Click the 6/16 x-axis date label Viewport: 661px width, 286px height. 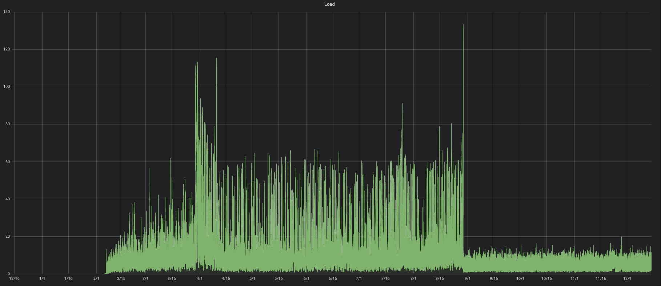[333, 279]
